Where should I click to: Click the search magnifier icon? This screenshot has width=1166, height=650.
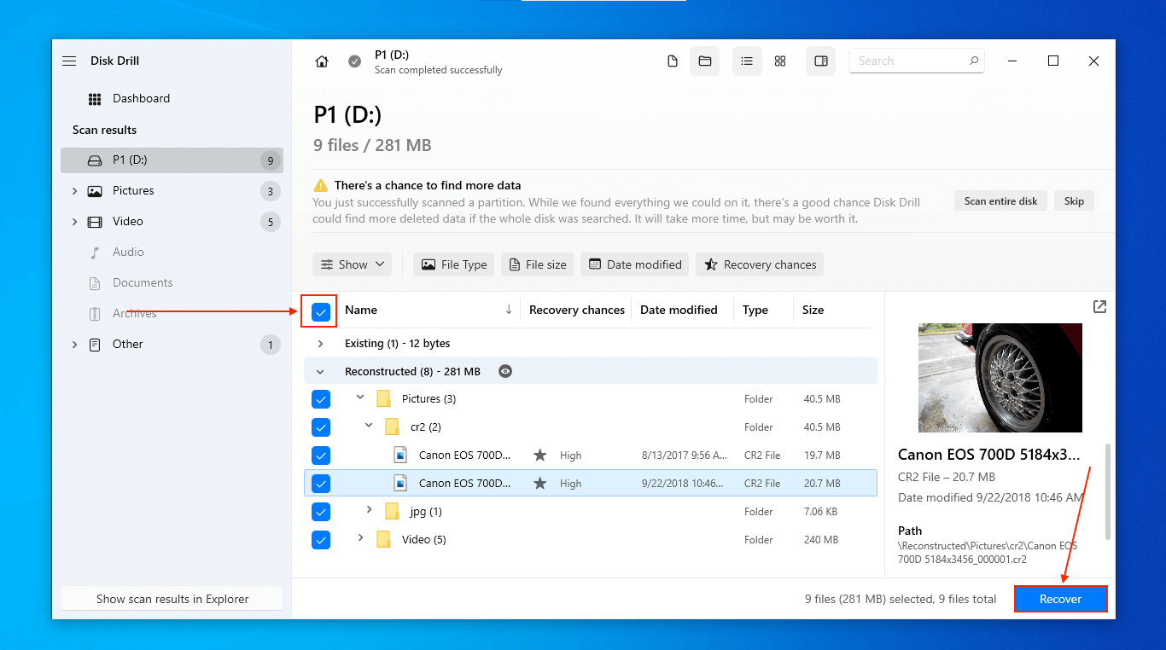tap(974, 61)
